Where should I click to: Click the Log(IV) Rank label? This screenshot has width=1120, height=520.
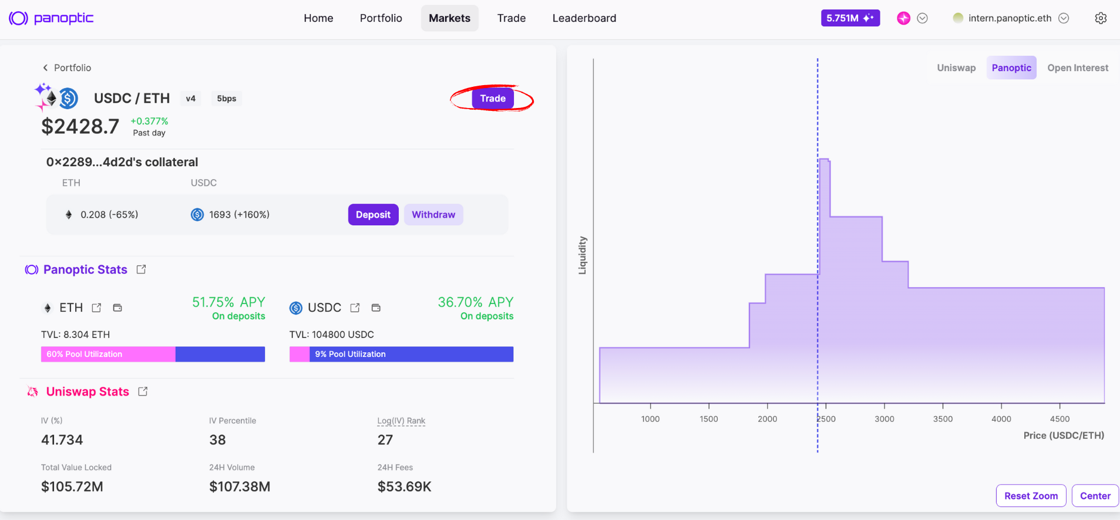401,421
